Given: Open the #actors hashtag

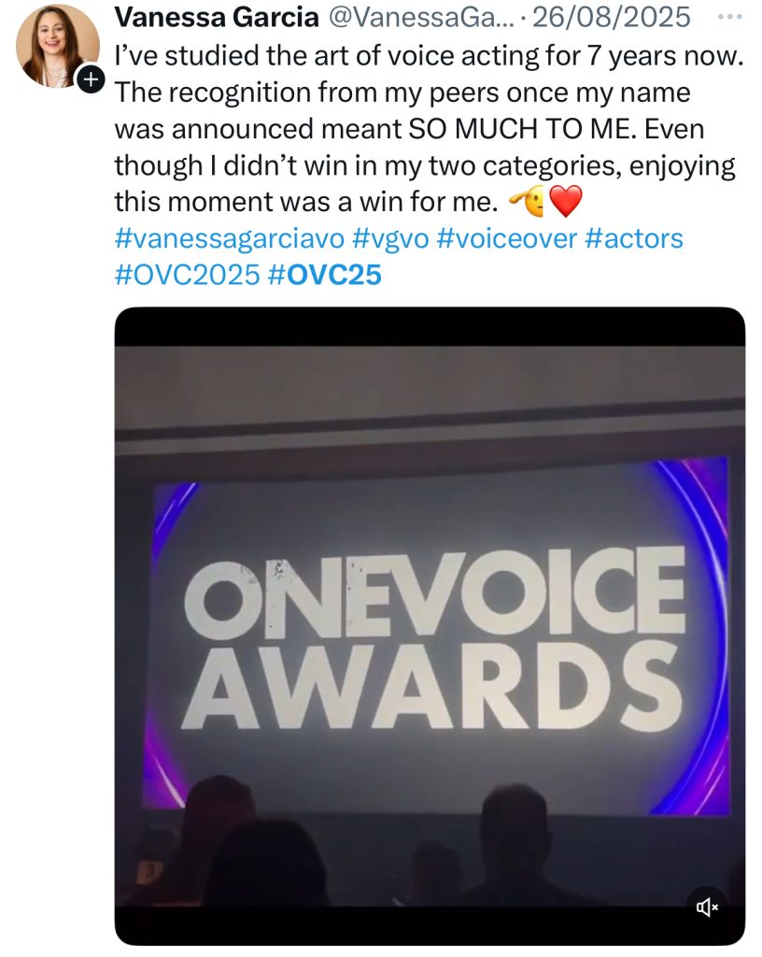Looking at the screenshot, I should click(x=633, y=238).
